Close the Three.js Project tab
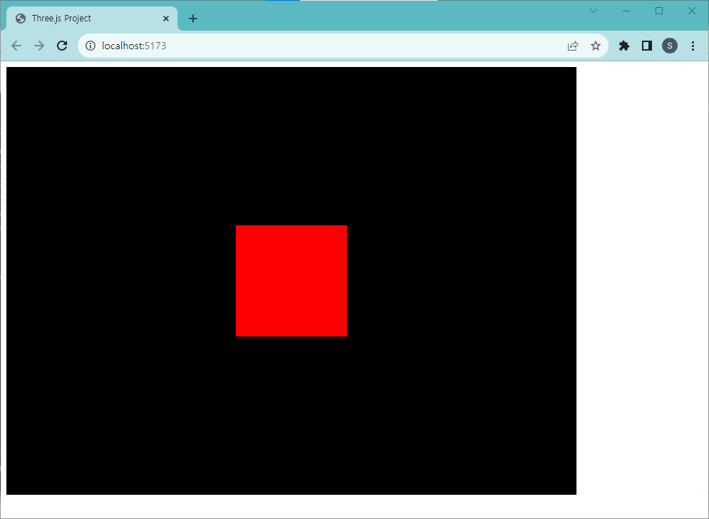 click(166, 19)
